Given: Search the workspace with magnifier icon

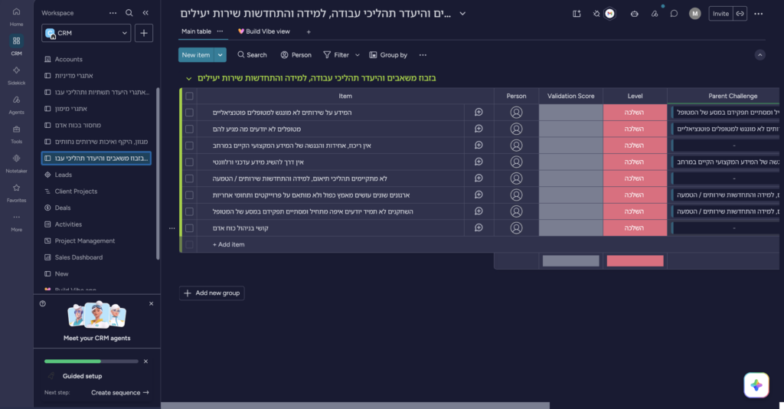Looking at the screenshot, I should coord(129,13).
